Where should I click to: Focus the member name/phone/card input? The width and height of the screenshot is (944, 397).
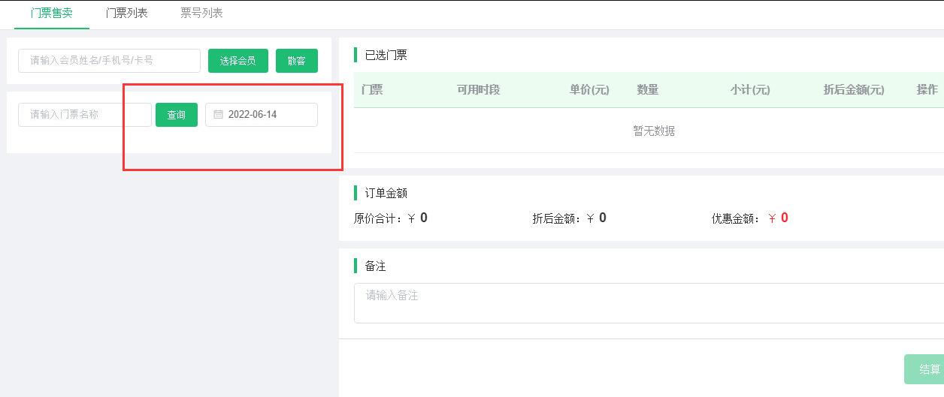tap(109, 61)
